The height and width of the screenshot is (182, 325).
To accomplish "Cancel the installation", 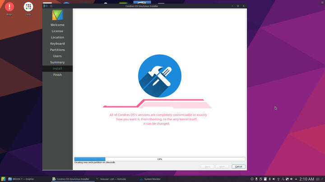I will tap(238, 167).
